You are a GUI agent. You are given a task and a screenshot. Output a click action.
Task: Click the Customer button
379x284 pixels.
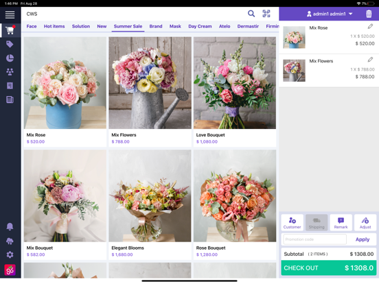pos(292,222)
